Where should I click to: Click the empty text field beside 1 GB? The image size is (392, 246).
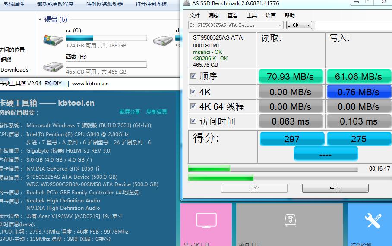[x=353, y=25]
